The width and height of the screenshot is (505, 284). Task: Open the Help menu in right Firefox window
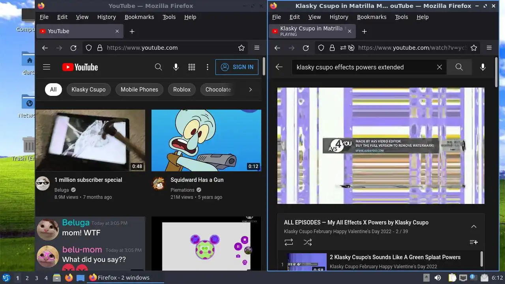pyautogui.click(x=423, y=17)
